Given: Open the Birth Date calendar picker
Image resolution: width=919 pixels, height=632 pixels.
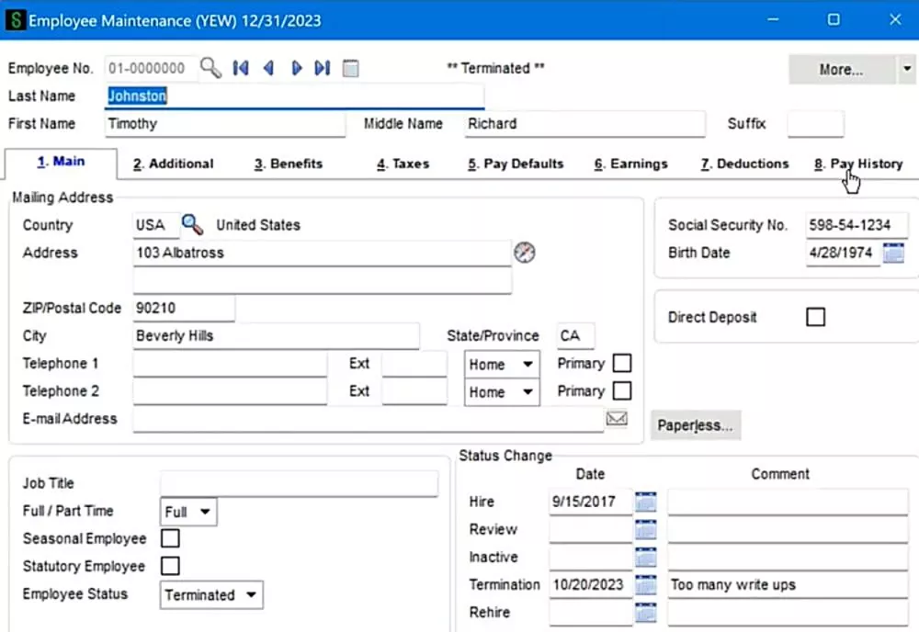Looking at the screenshot, I should (893, 253).
